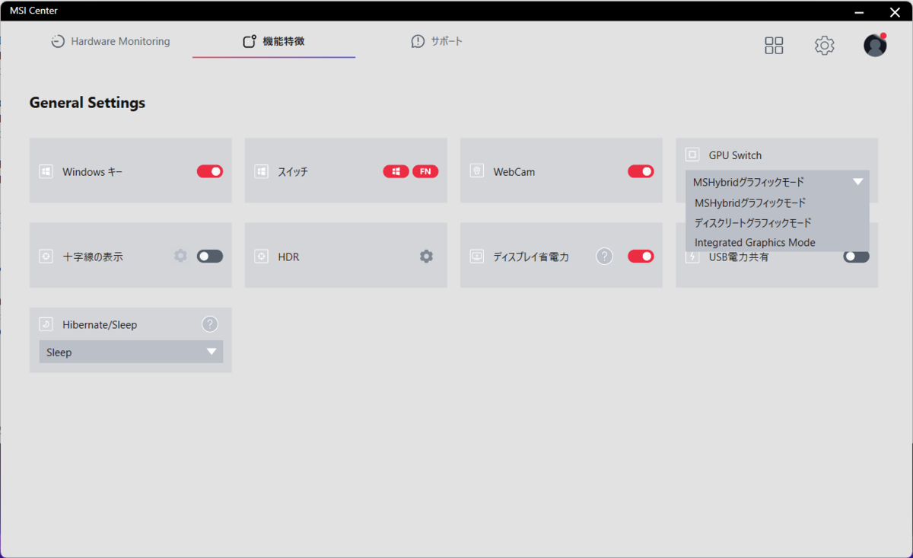This screenshot has height=558, width=913.
Task: Open settings with the top gear icon
Action: (x=824, y=46)
